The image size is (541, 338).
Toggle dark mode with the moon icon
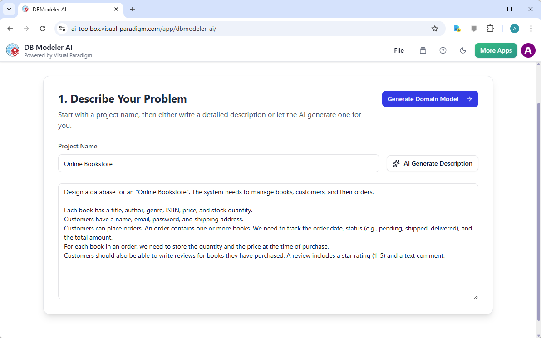[x=463, y=50]
